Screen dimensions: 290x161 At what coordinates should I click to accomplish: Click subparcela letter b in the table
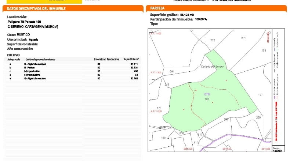(10, 68)
